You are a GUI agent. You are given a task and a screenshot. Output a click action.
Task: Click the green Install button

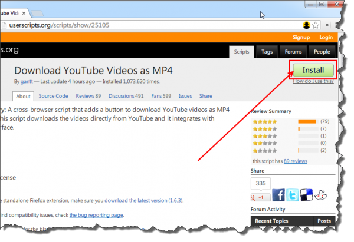point(313,70)
